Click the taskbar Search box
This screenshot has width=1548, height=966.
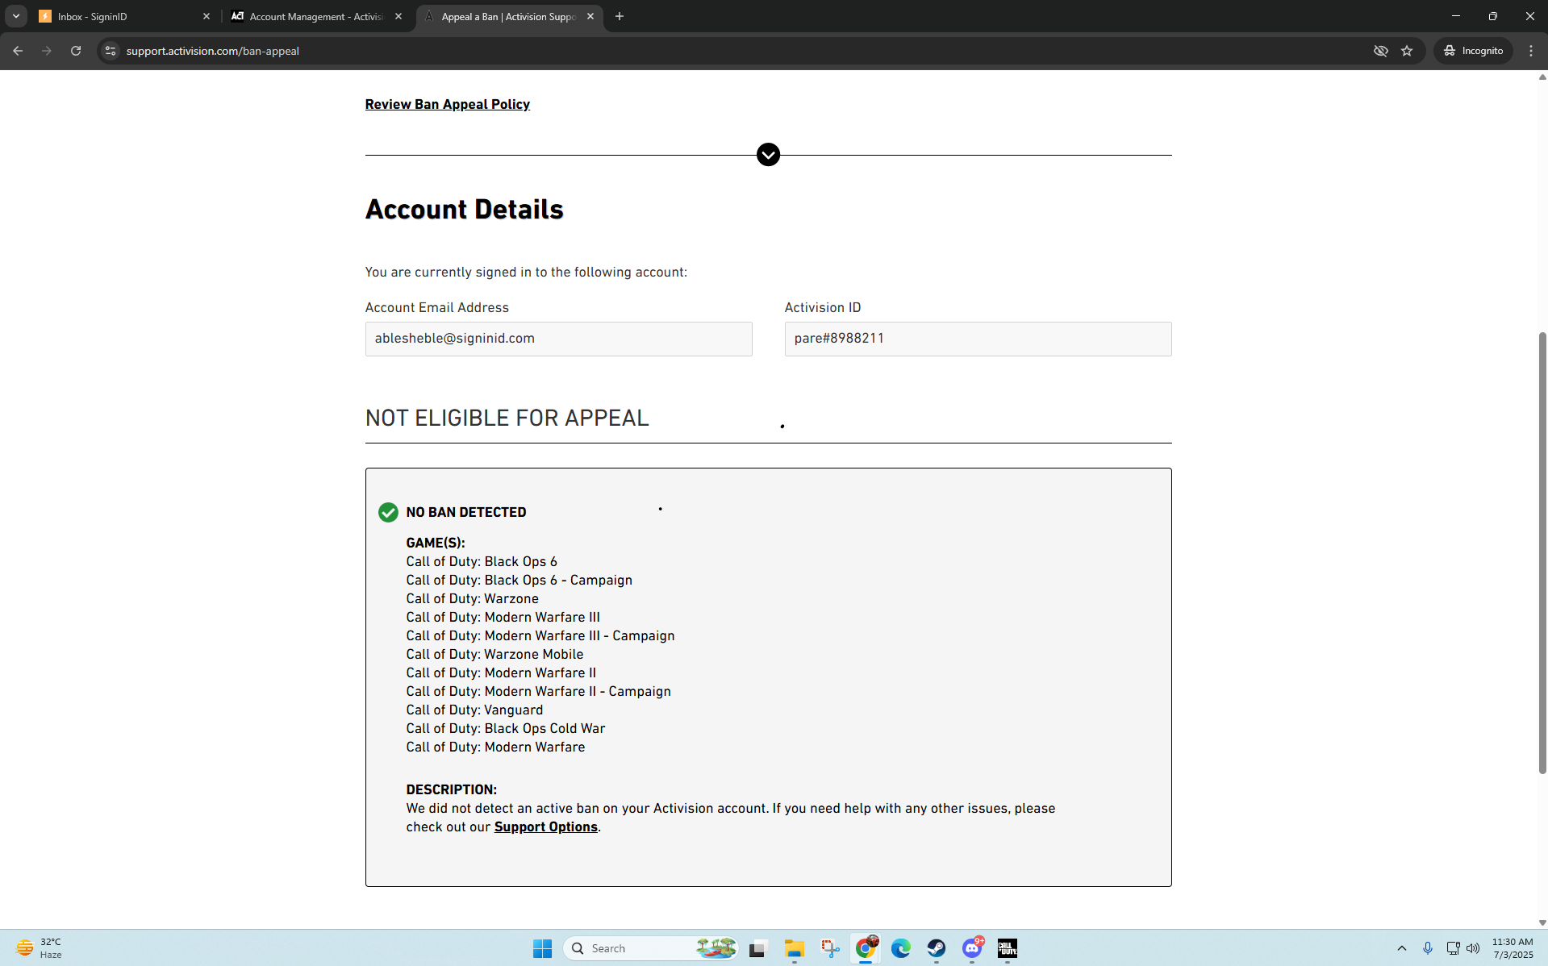coord(650,948)
